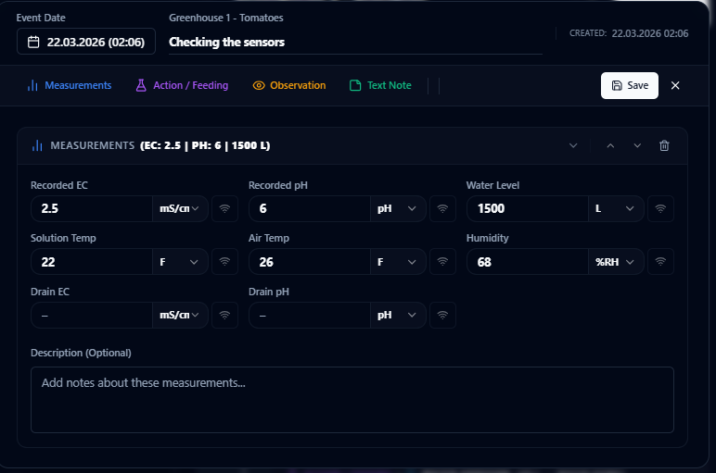Open Solution Temp unit dropdown F
Image resolution: width=716 pixels, height=473 pixels.
180,262
